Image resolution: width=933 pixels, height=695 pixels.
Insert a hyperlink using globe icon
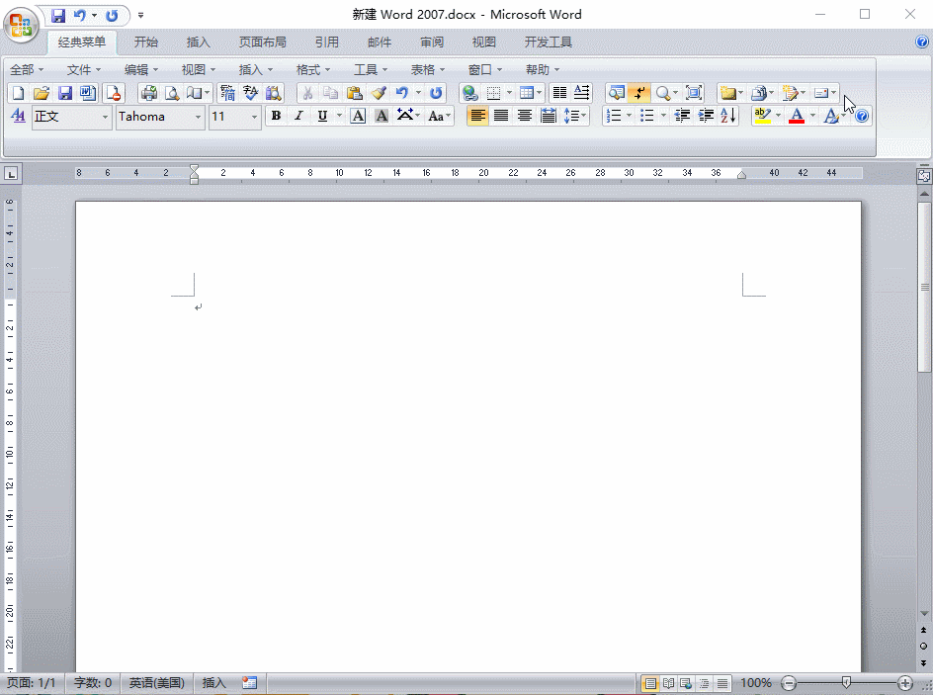[470, 93]
